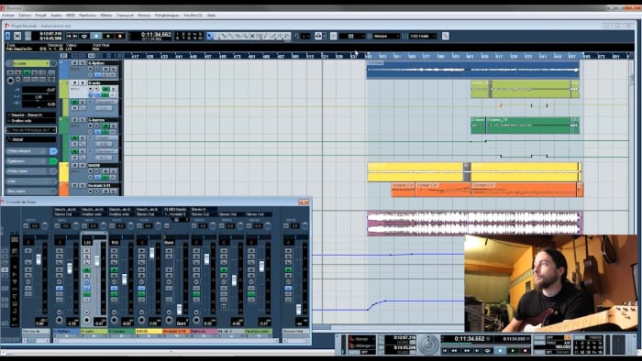
Task: Open the track preset dropdown in inspector
Action: pyautogui.click(x=31, y=130)
